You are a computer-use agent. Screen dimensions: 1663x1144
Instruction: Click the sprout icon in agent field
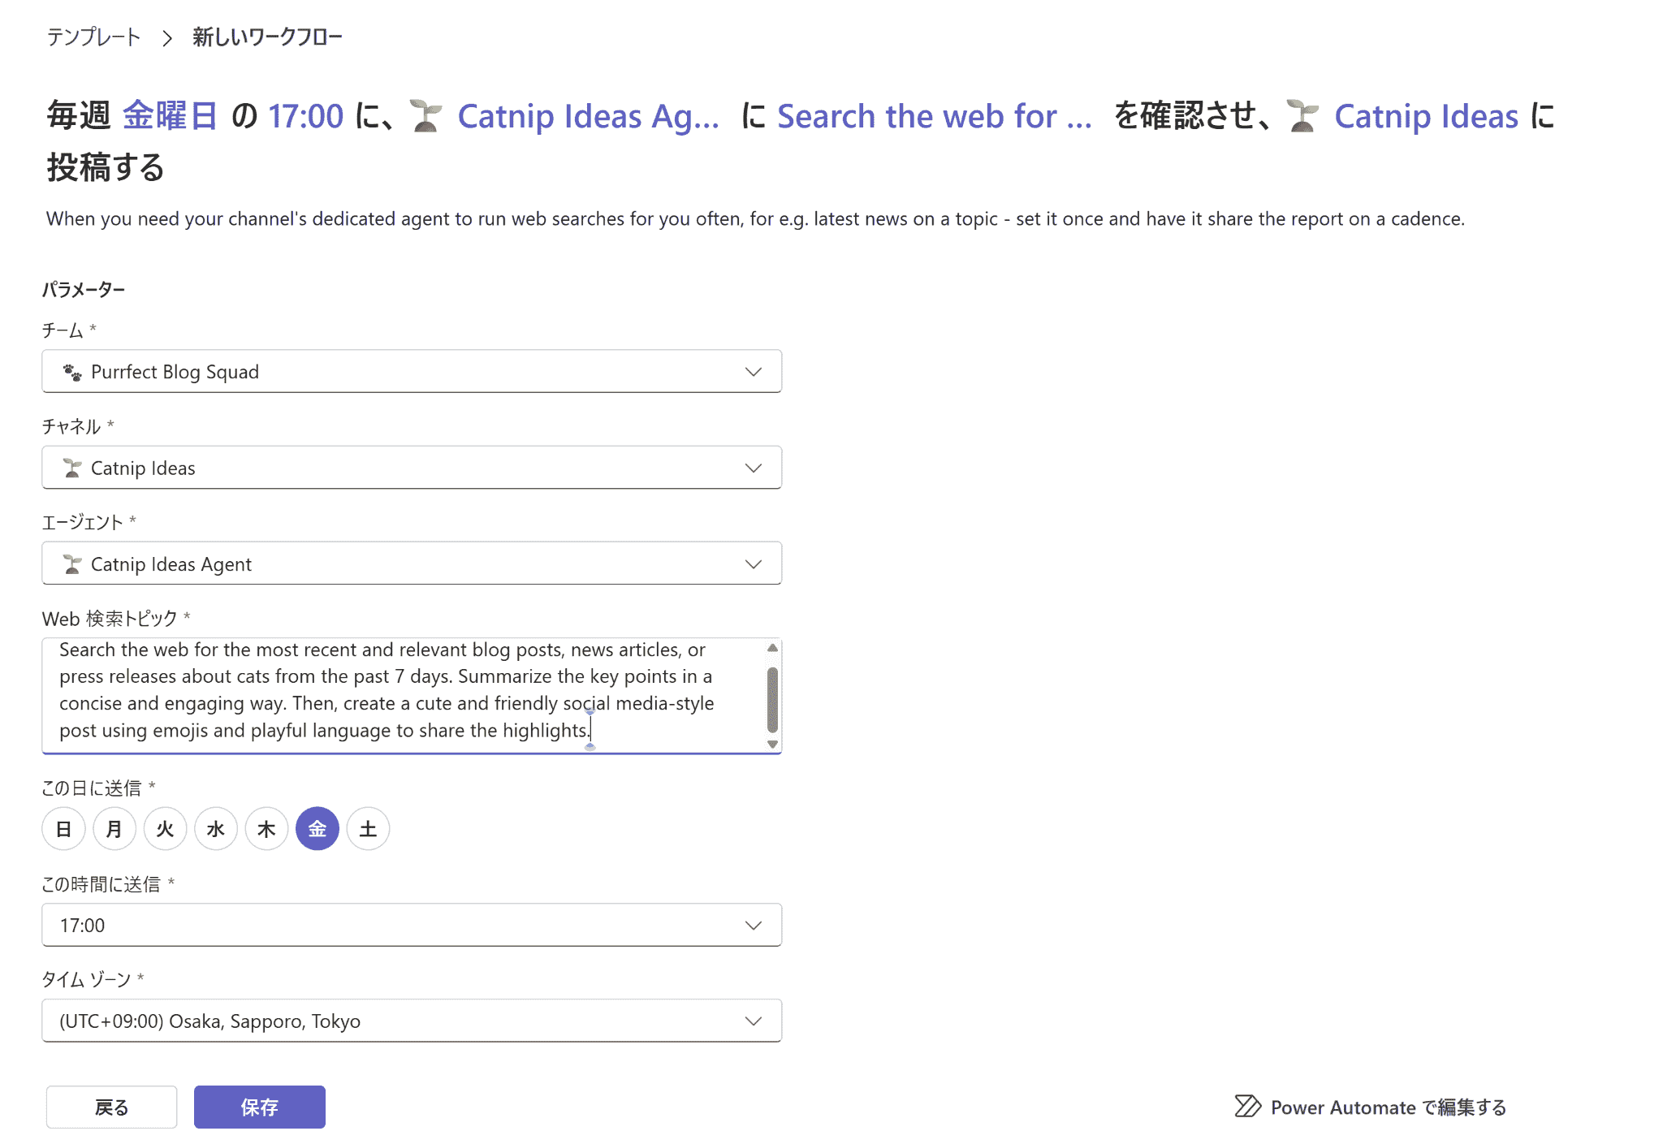tap(72, 564)
